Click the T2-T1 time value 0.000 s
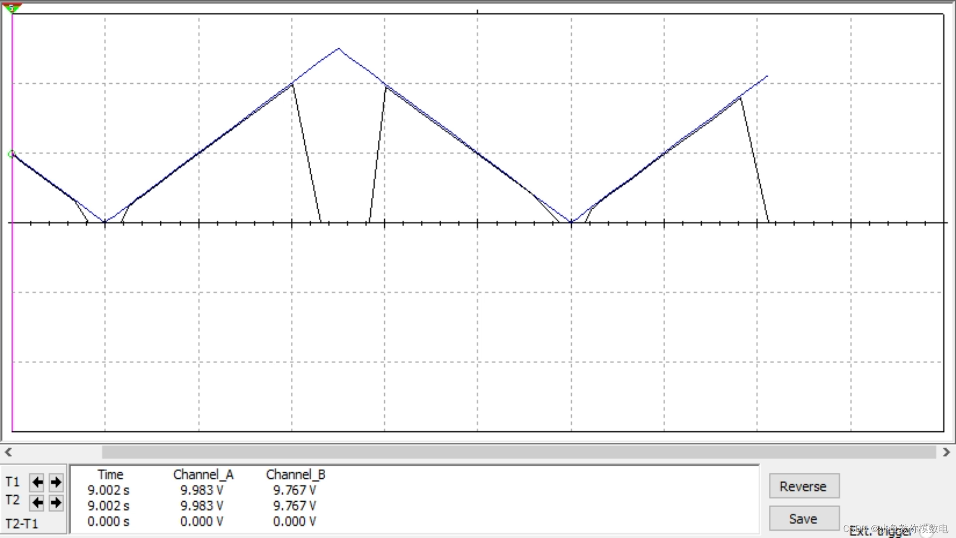 (x=108, y=522)
